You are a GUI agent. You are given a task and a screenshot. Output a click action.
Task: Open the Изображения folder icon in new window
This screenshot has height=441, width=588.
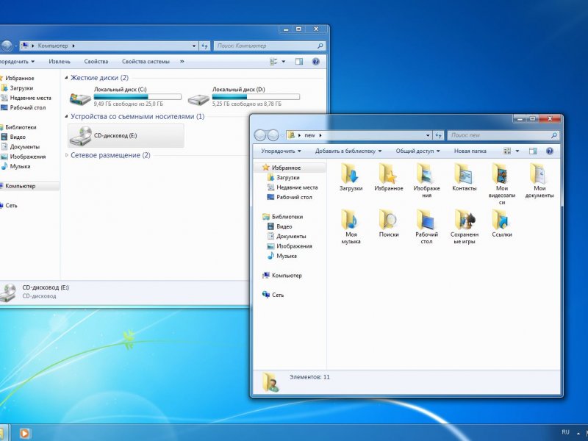pyautogui.click(x=426, y=173)
